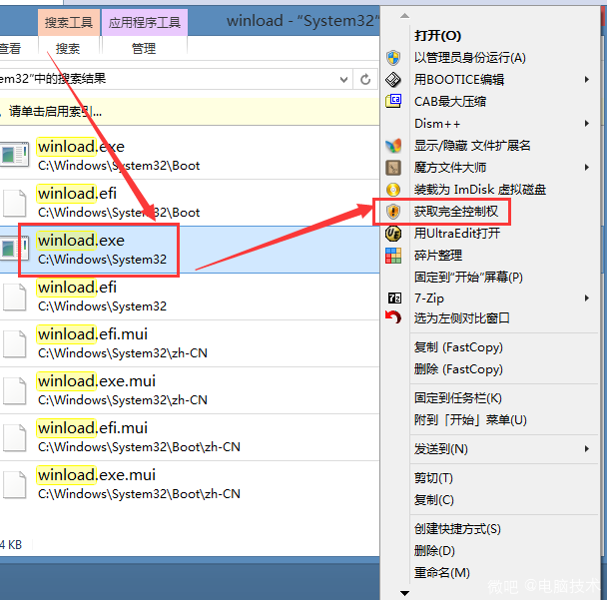Choose 固定到"开始"屏幕(P)
This screenshot has height=600, width=607.
[x=468, y=278]
